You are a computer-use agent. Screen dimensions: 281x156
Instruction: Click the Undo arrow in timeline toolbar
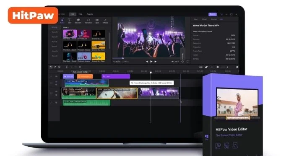pyautogui.click(x=51, y=67)
